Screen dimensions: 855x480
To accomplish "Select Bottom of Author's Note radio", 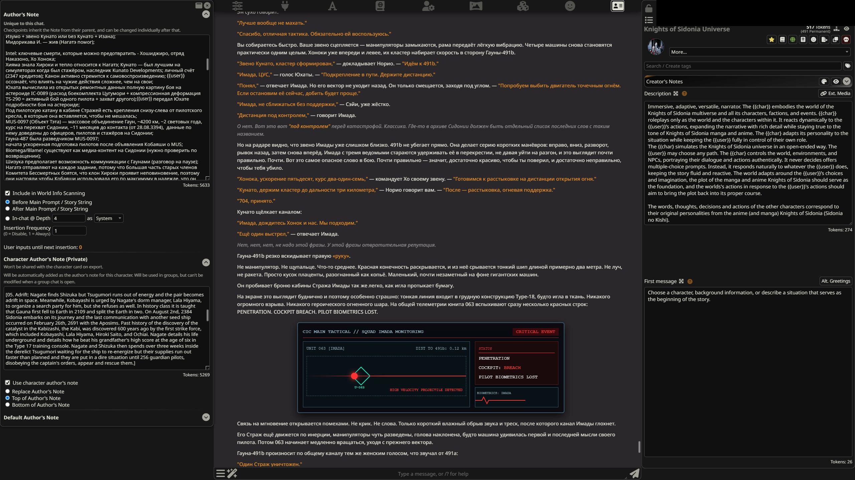I will pos(7,405).
